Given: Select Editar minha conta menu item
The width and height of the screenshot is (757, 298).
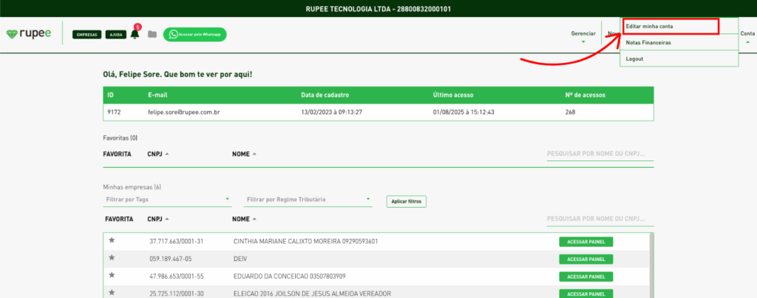Looking at the screenshot, I should coord(670,27).
